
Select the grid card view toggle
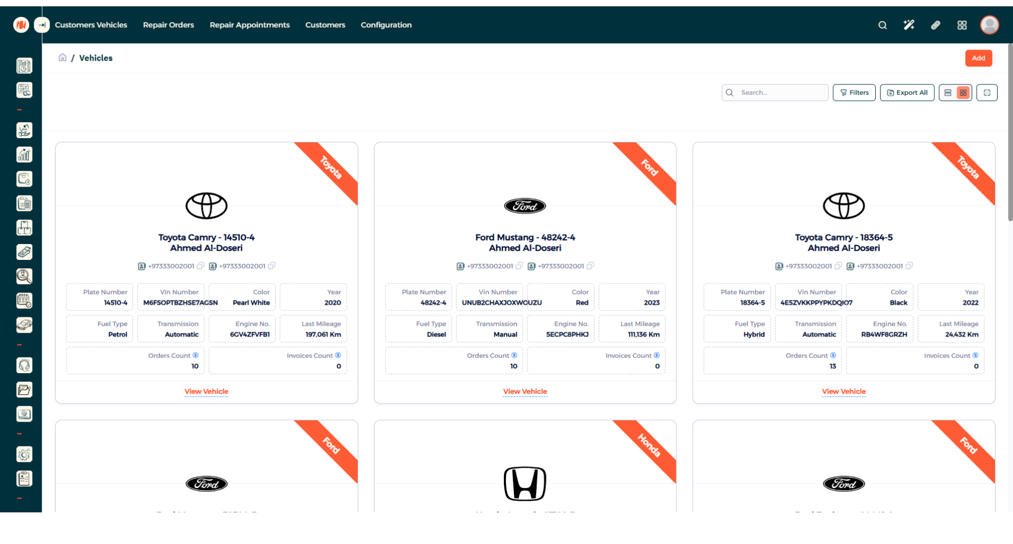963,93
